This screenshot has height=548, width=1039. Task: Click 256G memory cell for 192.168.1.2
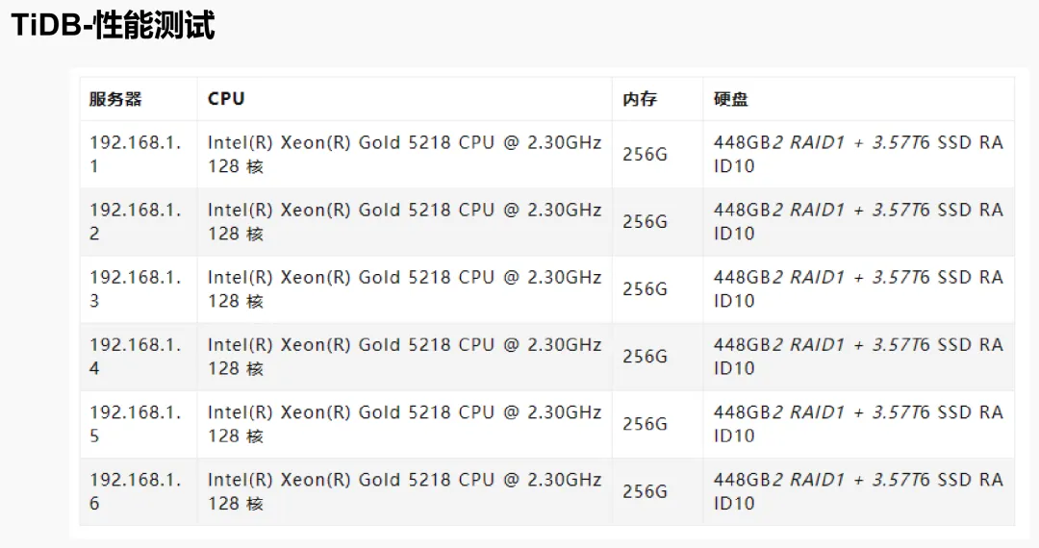point(657,222)
